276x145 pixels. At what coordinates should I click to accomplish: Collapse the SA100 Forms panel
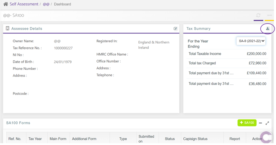(x=261, y=123)
